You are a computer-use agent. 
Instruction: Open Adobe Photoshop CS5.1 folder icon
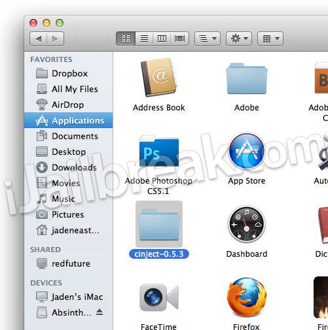[159, 151]
